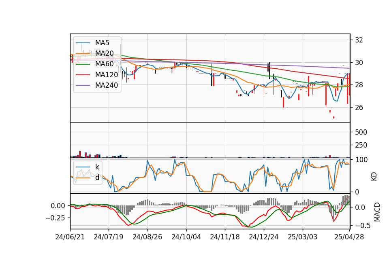Click the 25/03/03 date tick label
389x279 pixels.
click(302, 237)
